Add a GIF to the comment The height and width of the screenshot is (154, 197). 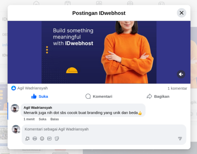[x=49, y=139]
